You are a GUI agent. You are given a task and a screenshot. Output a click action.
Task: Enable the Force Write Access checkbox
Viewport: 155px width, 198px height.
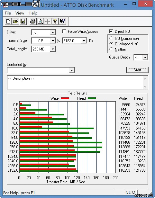coord(64,31)
